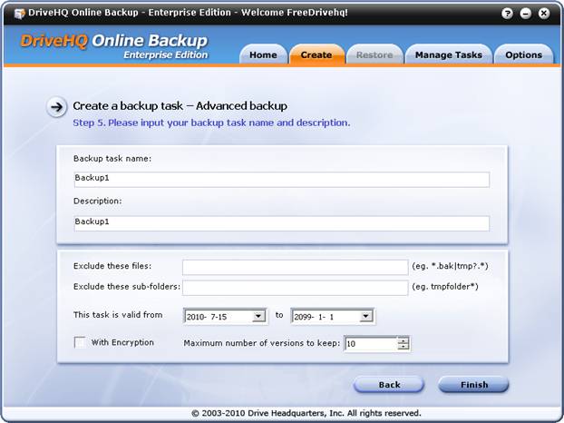Click the Exclude these files field
The width and height of the screenshot is (564, 423).
[x=295, y=267]
